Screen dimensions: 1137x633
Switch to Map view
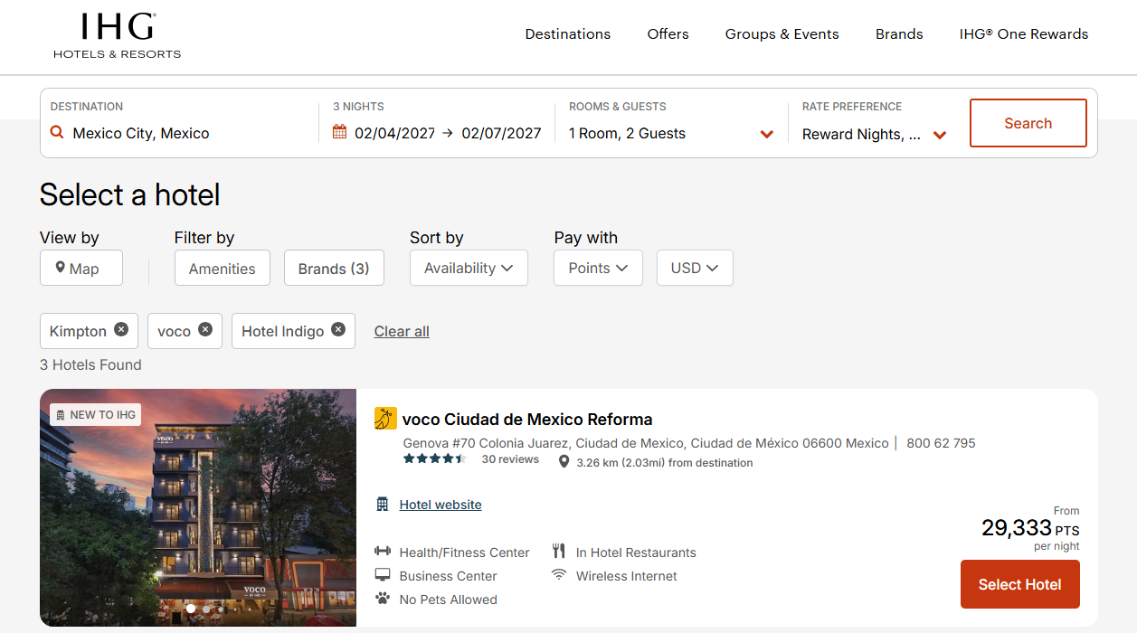81,269
